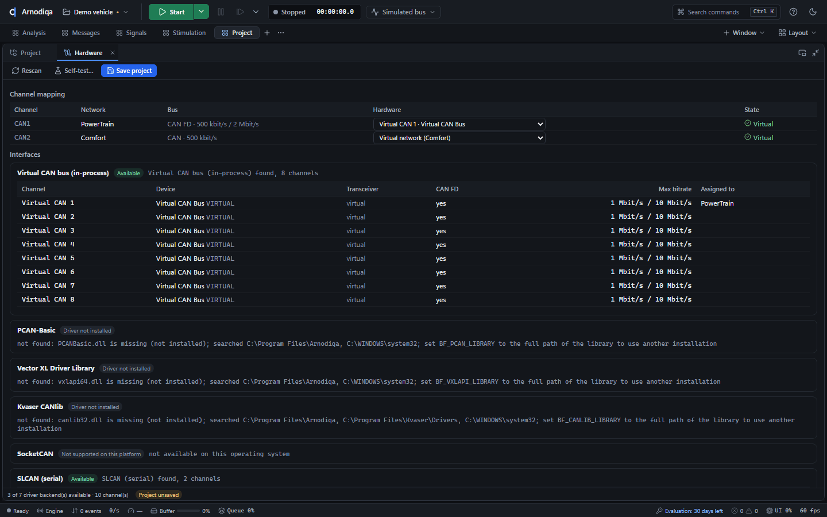Open the Demo vehicle project dropdown

(x=95, y=12)
